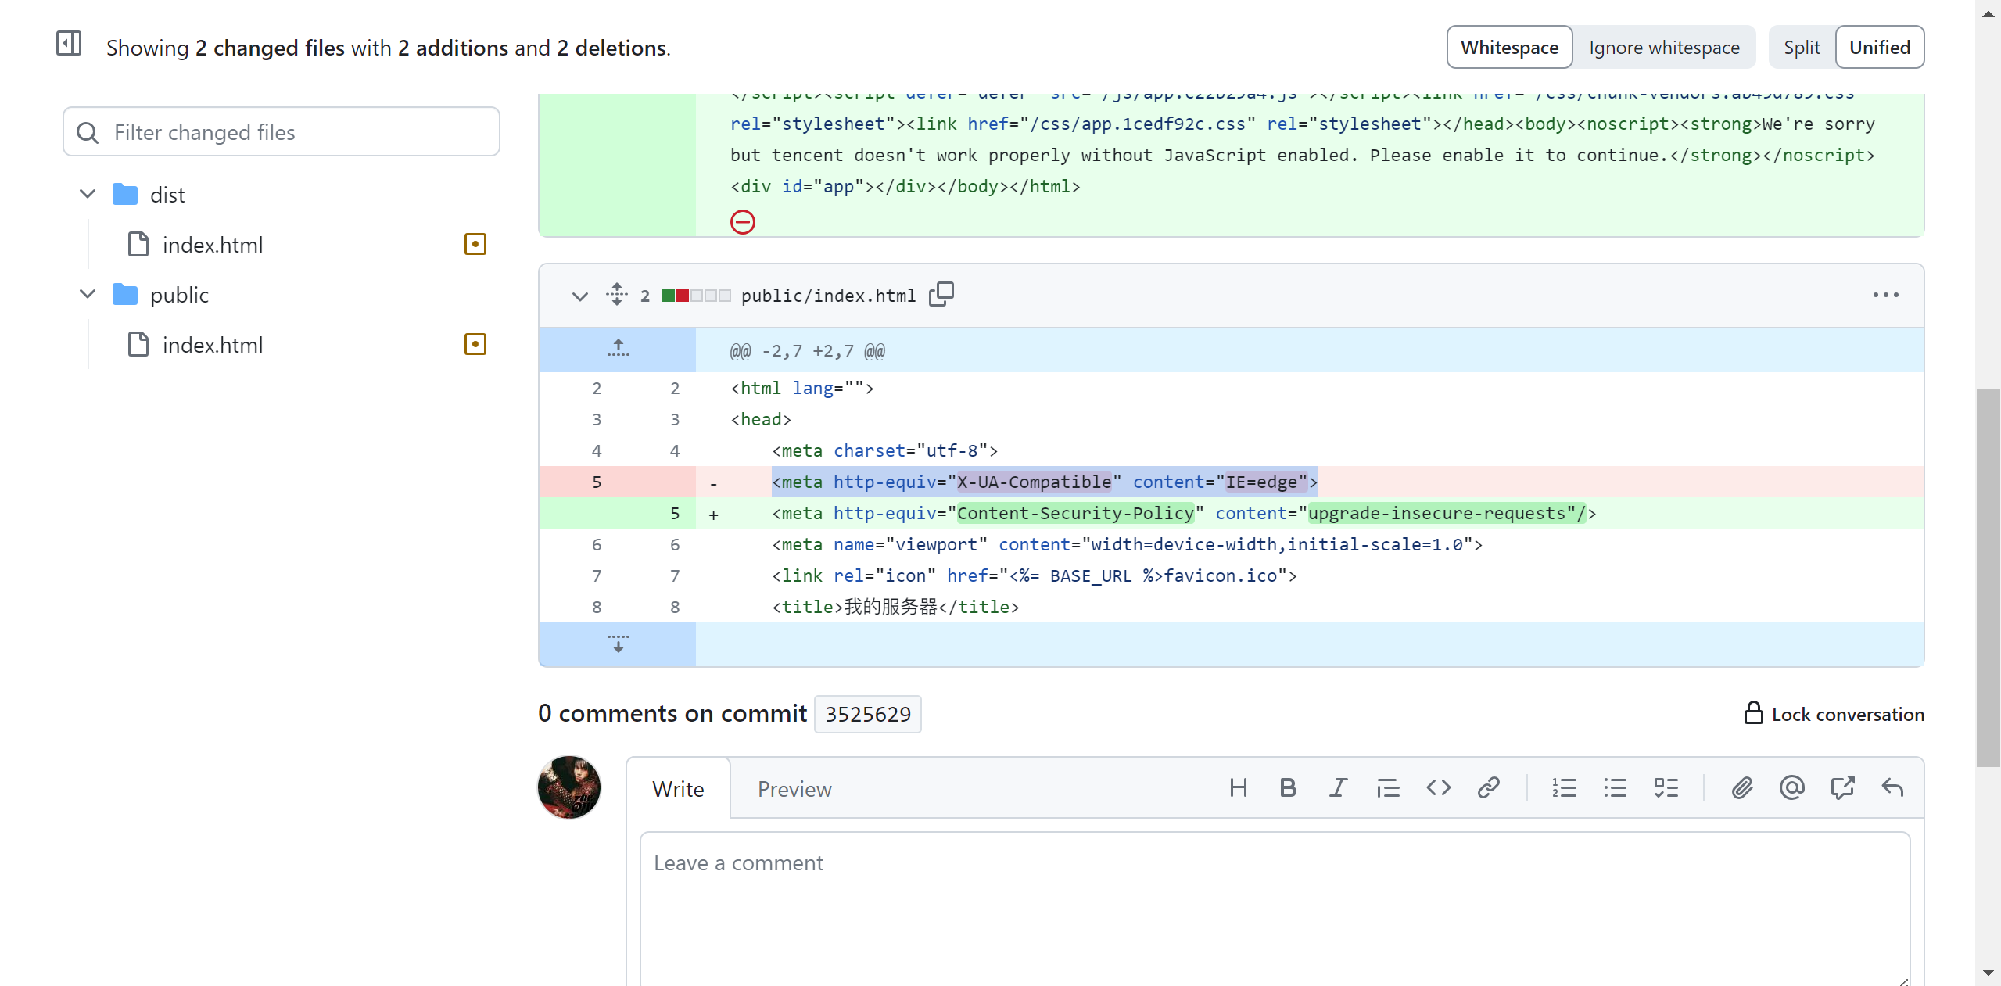
Task: Attach a file to comment
Action: pyautogui.click(x=1741, y=787)
